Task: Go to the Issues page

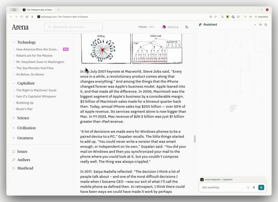Action: tap(22, 151)
